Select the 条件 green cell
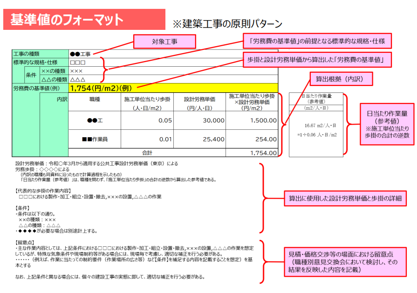This screenshot has height=293, width=417. [x=31, y=75]
